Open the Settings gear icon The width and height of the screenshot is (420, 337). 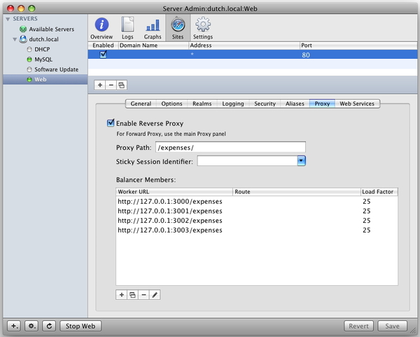pyautogui.click(x=203, y=25)
